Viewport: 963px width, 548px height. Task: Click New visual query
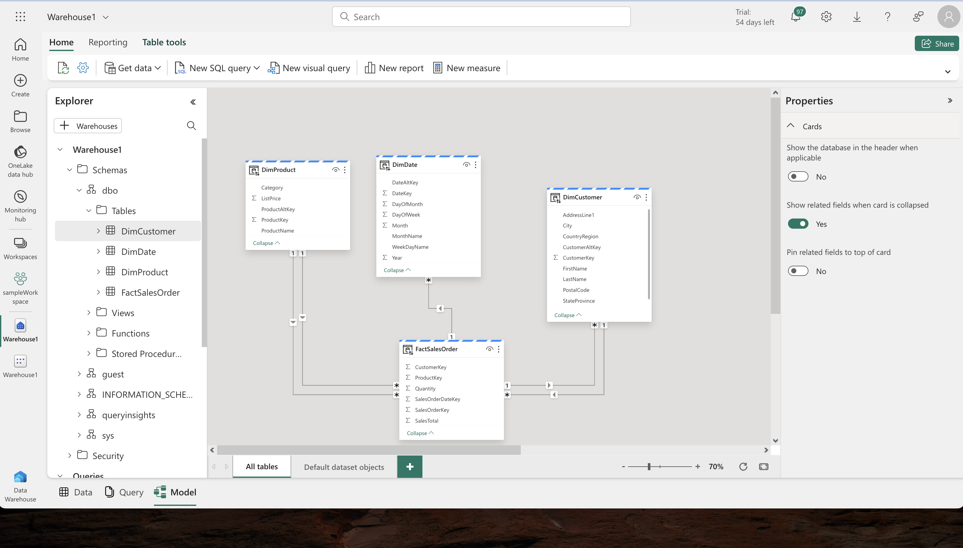309,68
